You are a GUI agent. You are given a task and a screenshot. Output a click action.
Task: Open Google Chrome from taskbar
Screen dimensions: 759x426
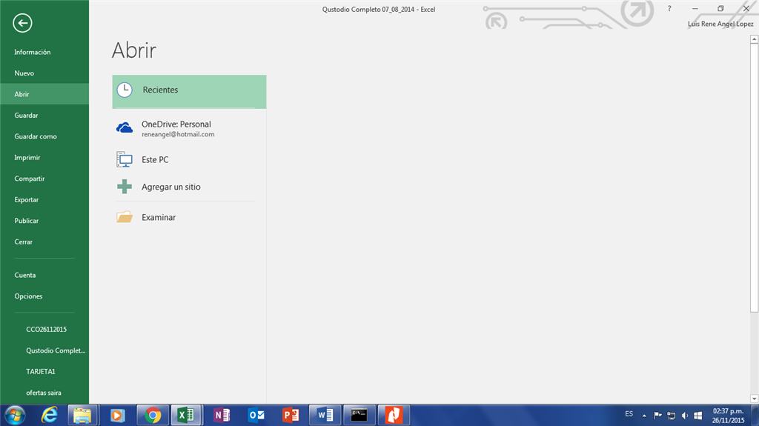click(x=153, y=415)
